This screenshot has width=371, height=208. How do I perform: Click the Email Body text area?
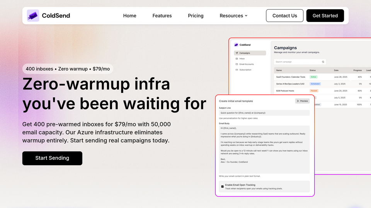[x=264, y=149]
